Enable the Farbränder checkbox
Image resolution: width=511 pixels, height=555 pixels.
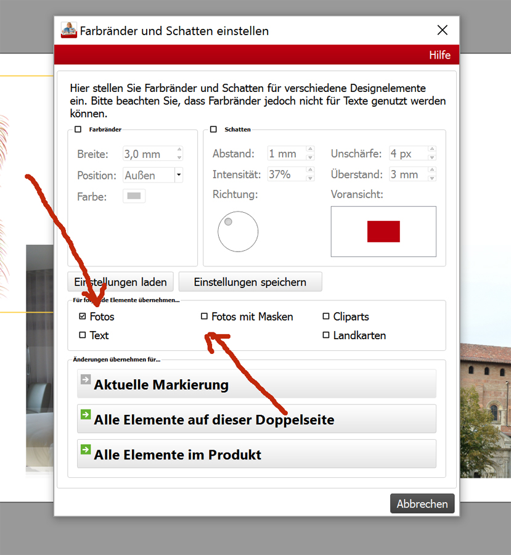[x=78, y=129]
